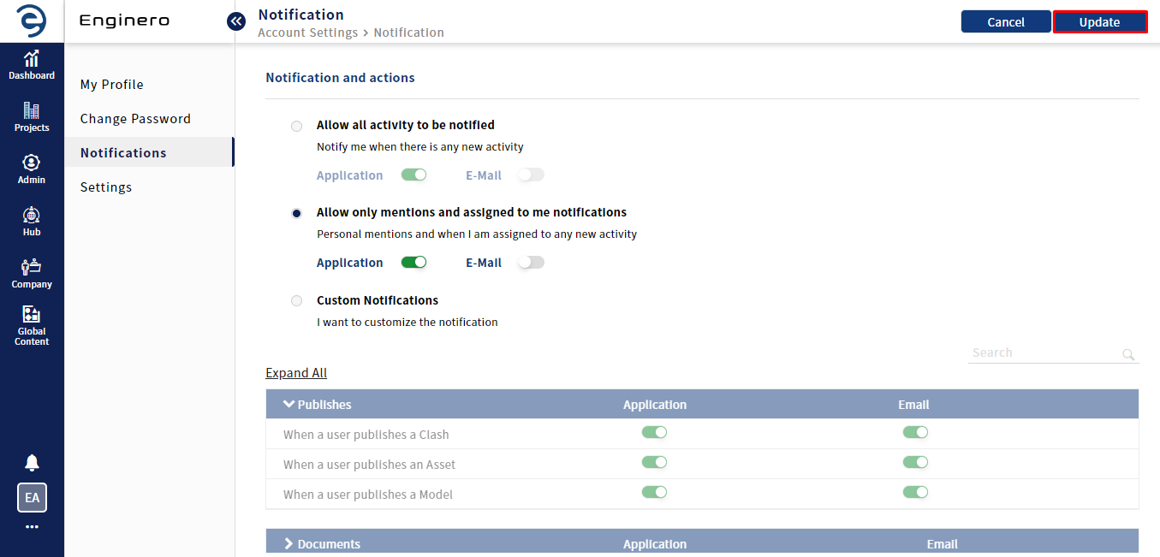
Task: Click the notification bell icon
Action: click(32, 463)
